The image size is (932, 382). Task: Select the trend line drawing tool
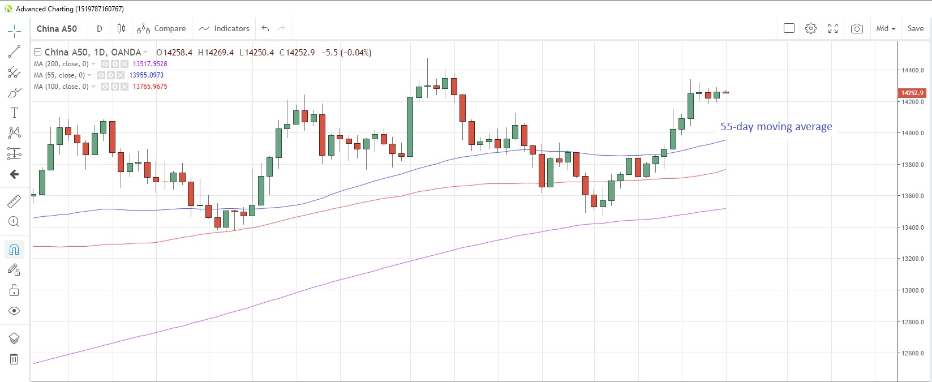(14, 51)
